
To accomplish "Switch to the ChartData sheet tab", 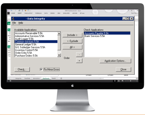I will [27, 78].
